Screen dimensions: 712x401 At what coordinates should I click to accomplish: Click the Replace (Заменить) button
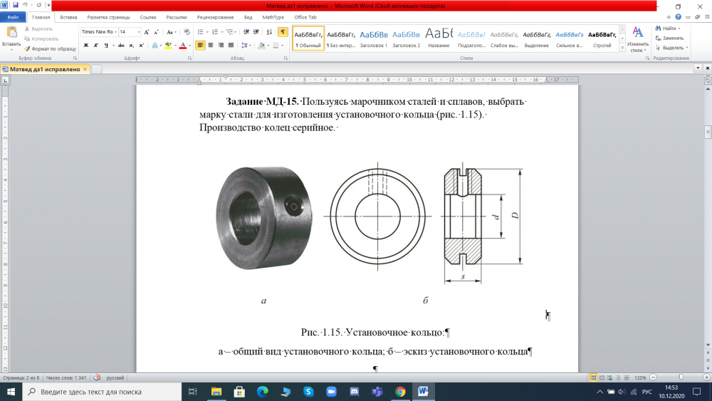coord(672,38)
